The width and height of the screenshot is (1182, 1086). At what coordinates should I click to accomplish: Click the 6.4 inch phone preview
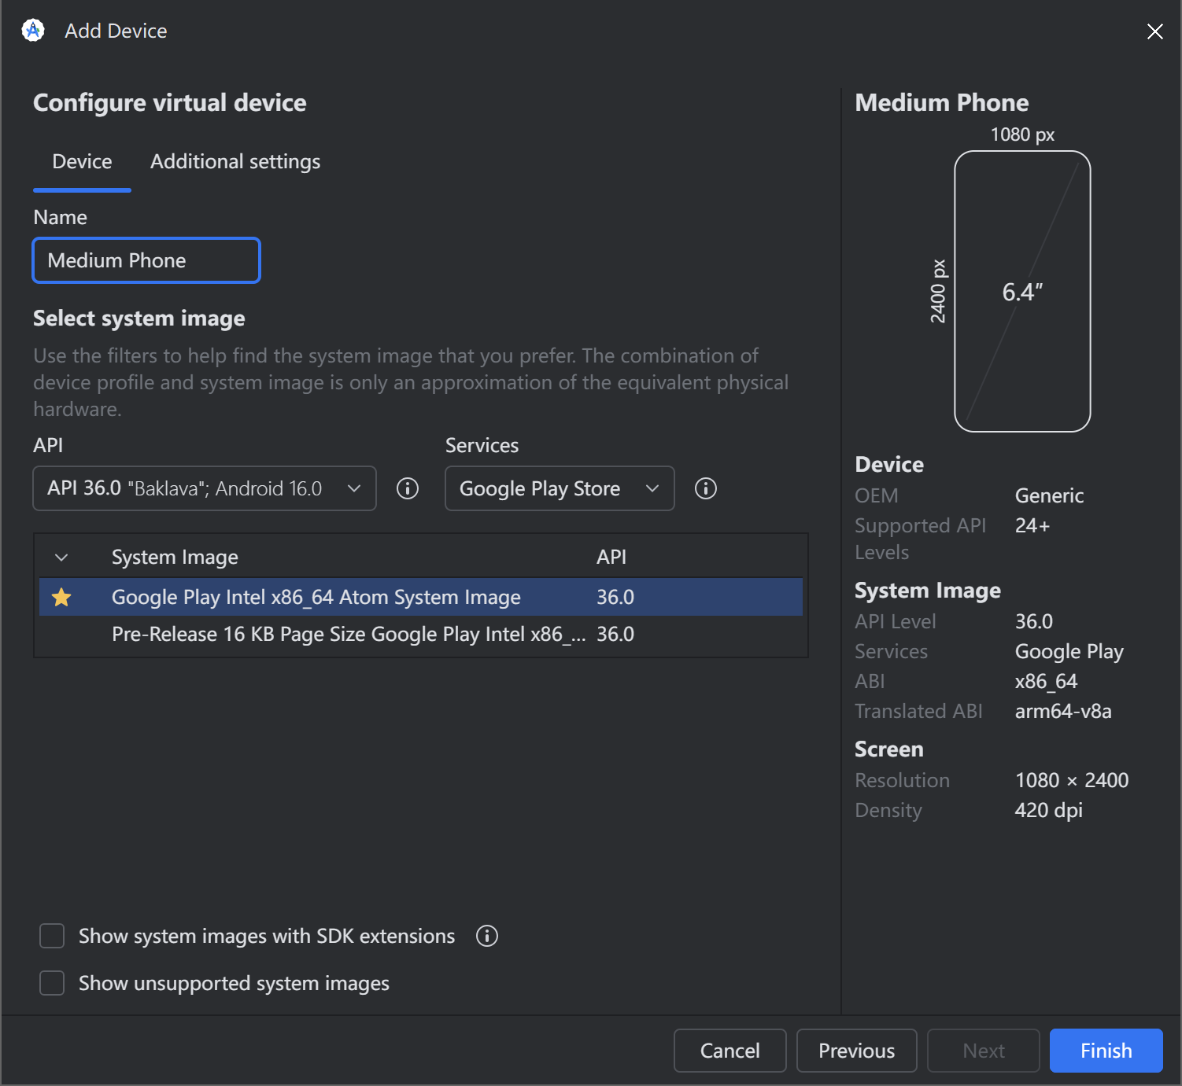pos(1022,292)
